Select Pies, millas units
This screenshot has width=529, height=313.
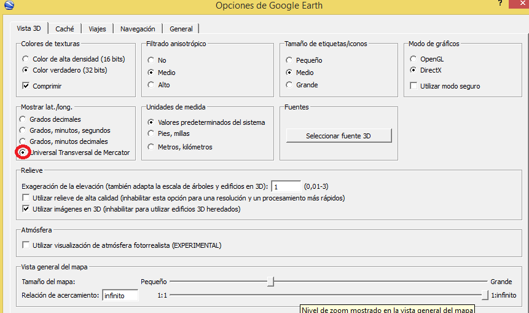click(151, 133)
